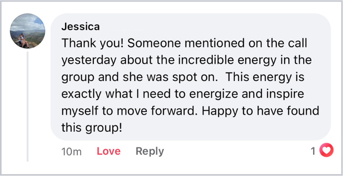The width and height of the screenshot is (343, 176).
Task: Click the red heart reaction icon
Action: (x=326, y=150)
